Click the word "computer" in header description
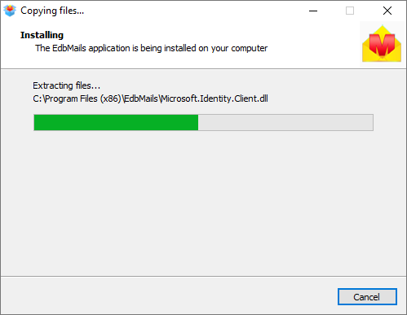This screenshot has height=315, width=407. coord(250,48)
